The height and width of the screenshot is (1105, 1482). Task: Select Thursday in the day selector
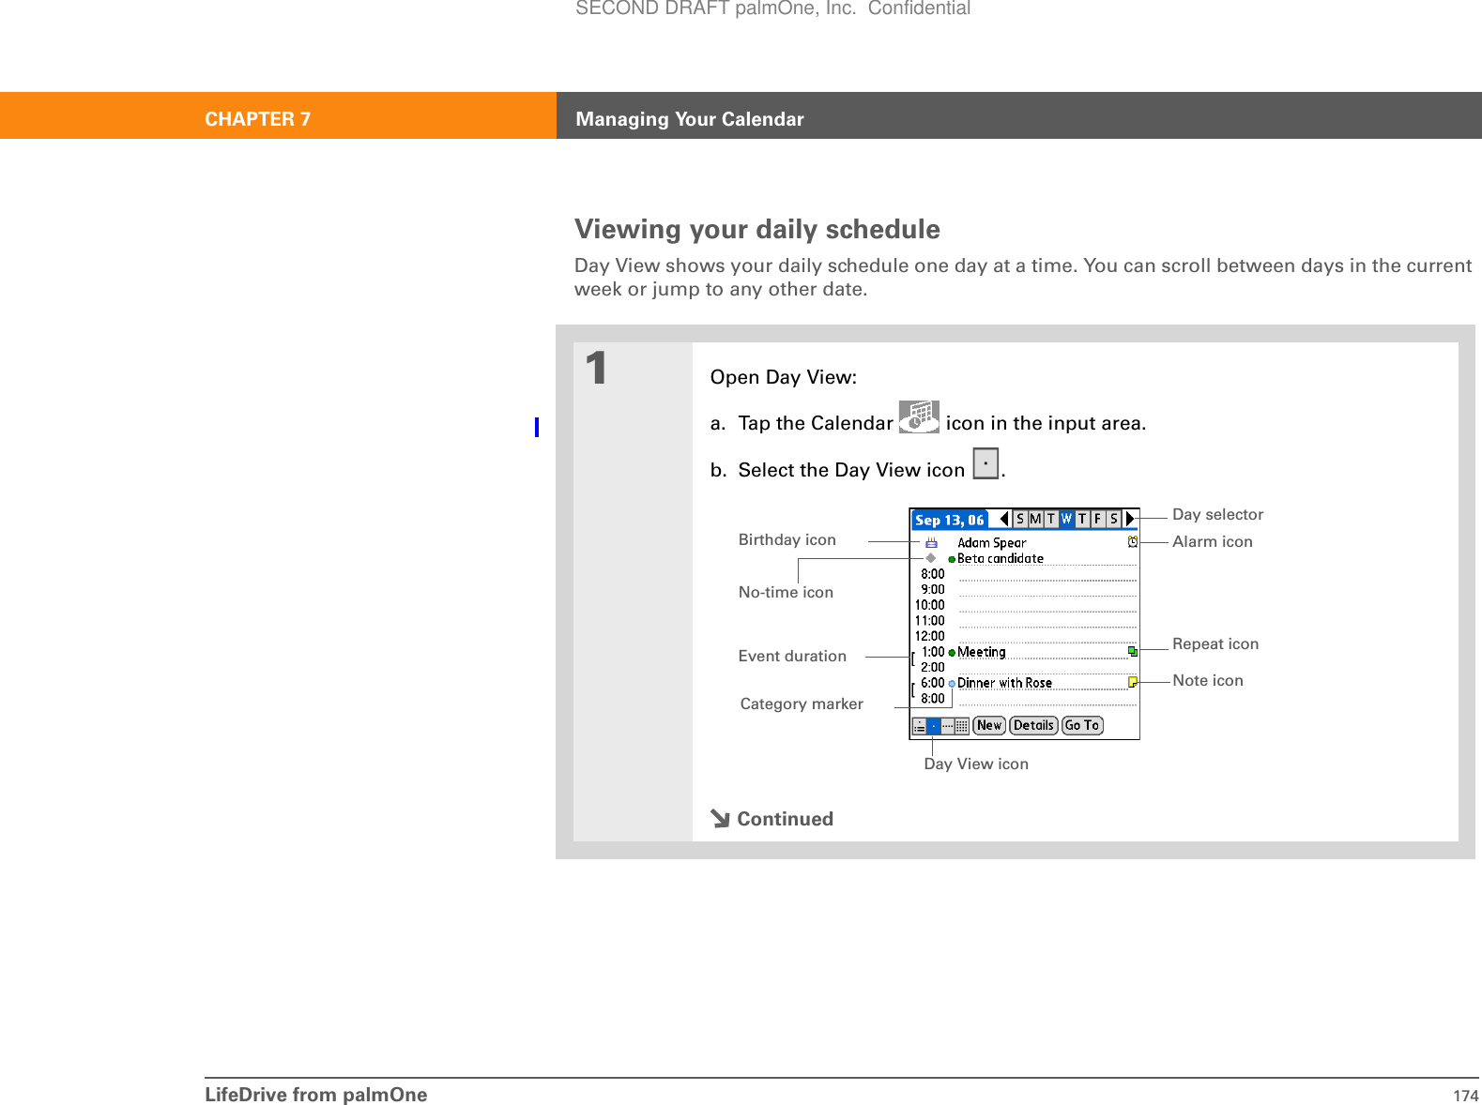(1082, 519)
